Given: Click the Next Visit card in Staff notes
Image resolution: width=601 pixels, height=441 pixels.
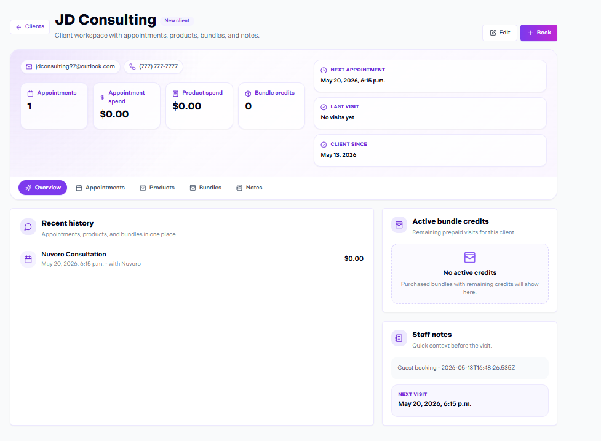Looking at the screenshot, I should coord(470,401).
